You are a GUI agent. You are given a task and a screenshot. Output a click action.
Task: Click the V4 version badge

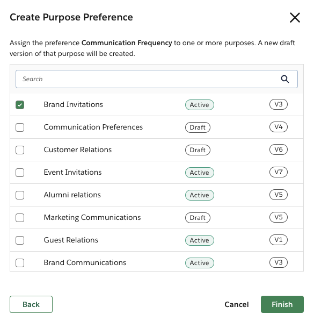[x=278, y=127]
